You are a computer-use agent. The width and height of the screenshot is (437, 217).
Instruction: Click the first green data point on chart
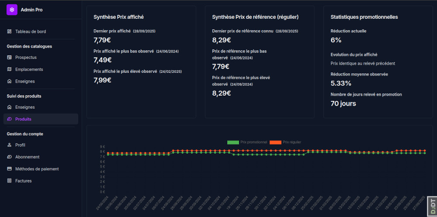click(108, 155)
